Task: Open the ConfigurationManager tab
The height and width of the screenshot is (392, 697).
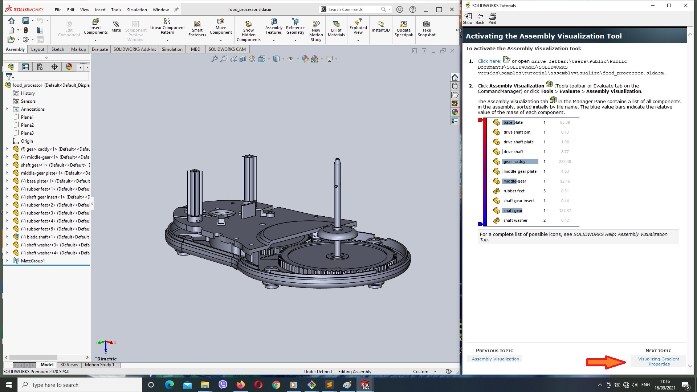Action: click(x=40, y=67)
